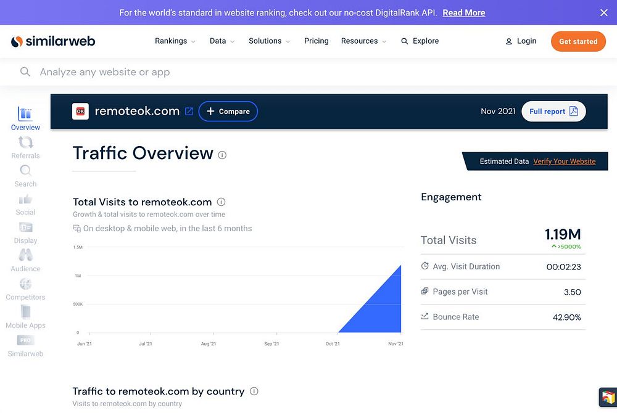Open the Similarweb PRO sidebar item
617x413 pixels.
[25, 346]
